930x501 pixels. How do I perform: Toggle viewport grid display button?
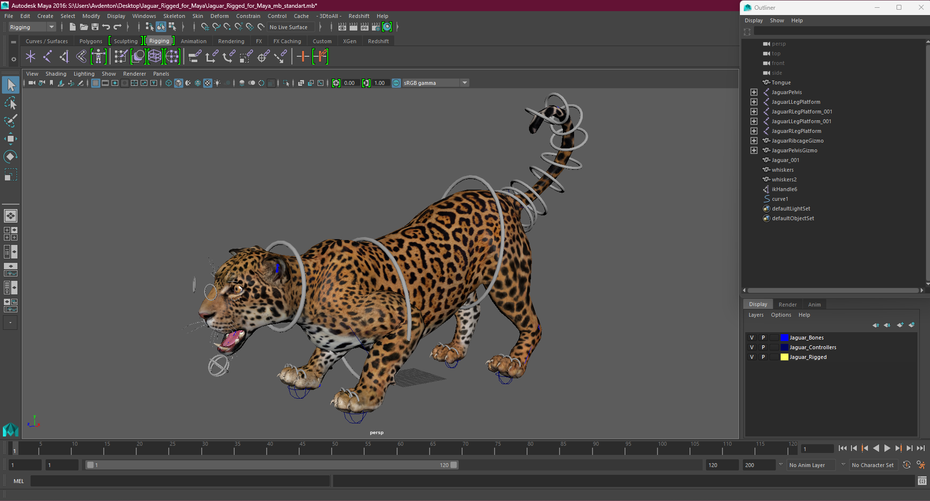(x=96, y=83)
